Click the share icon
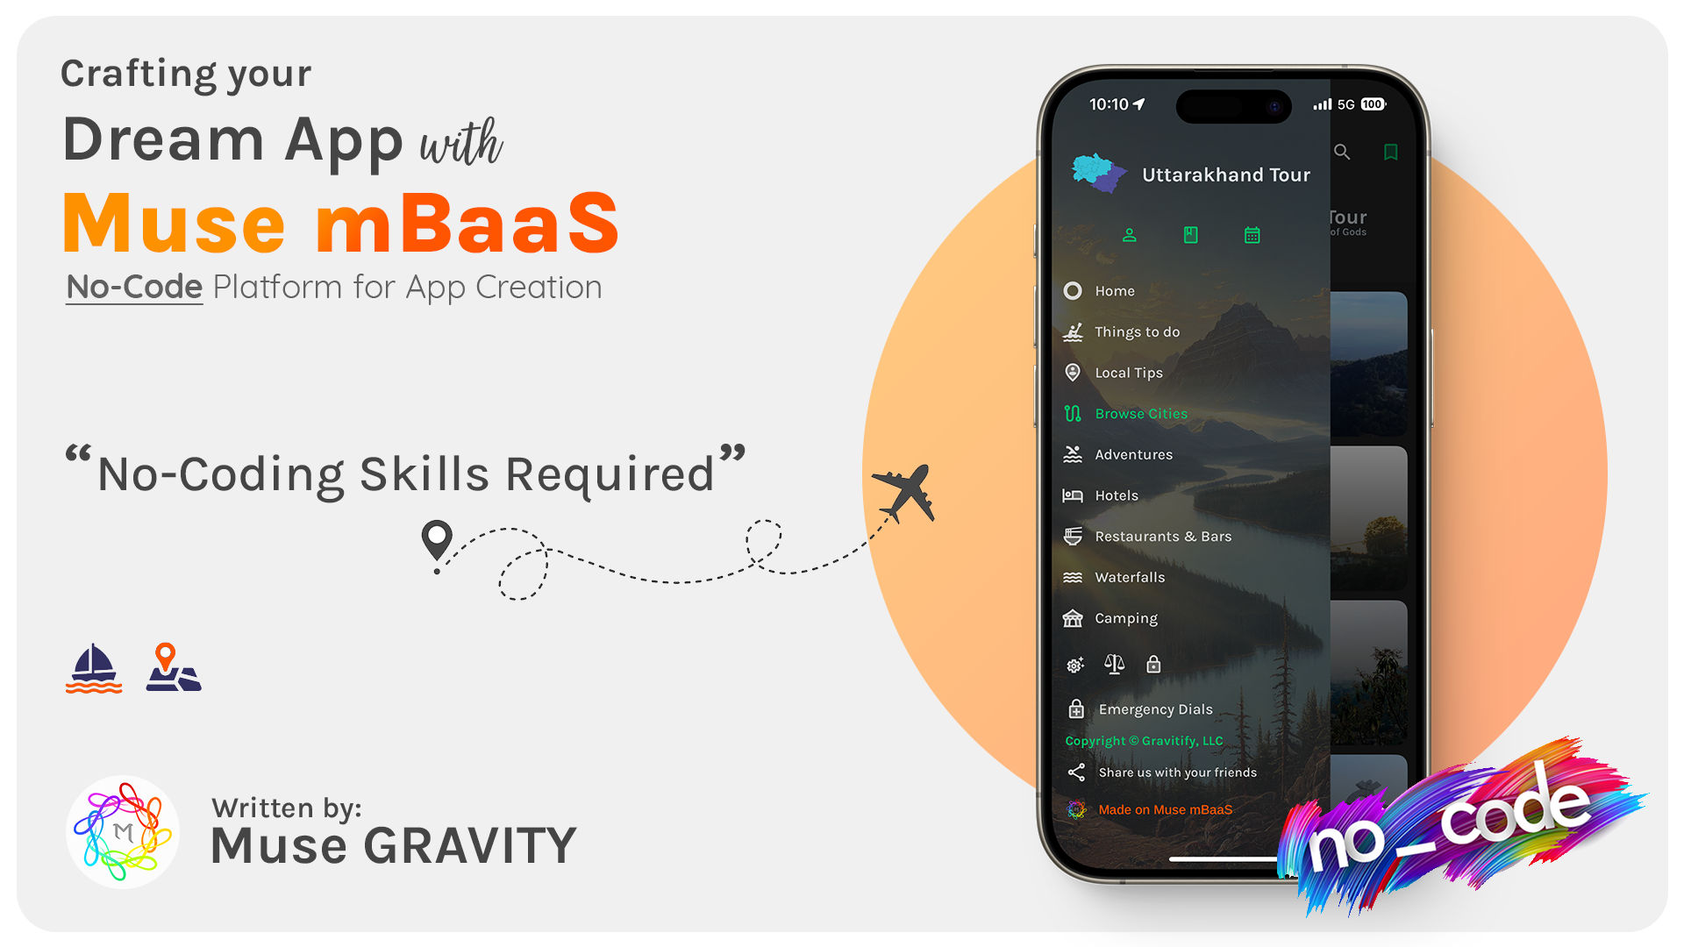 (x=1074, y=772)
